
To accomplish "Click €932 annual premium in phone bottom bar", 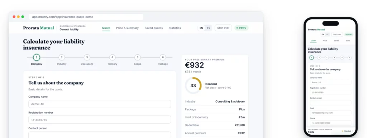I will click(x=311, y=132).
